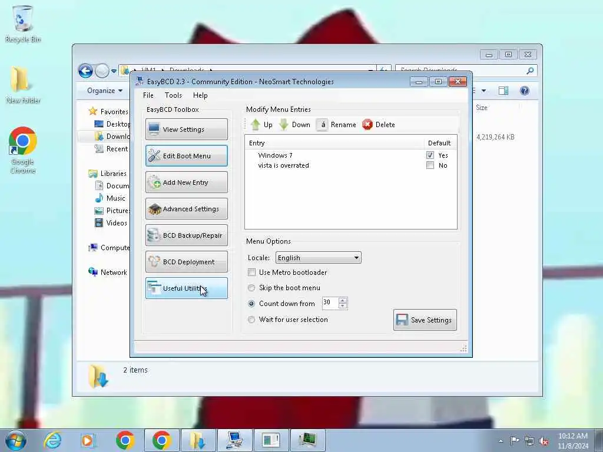Open the Locale dropdown
This screenshot has width=603, height=452.
pos(319,258)
